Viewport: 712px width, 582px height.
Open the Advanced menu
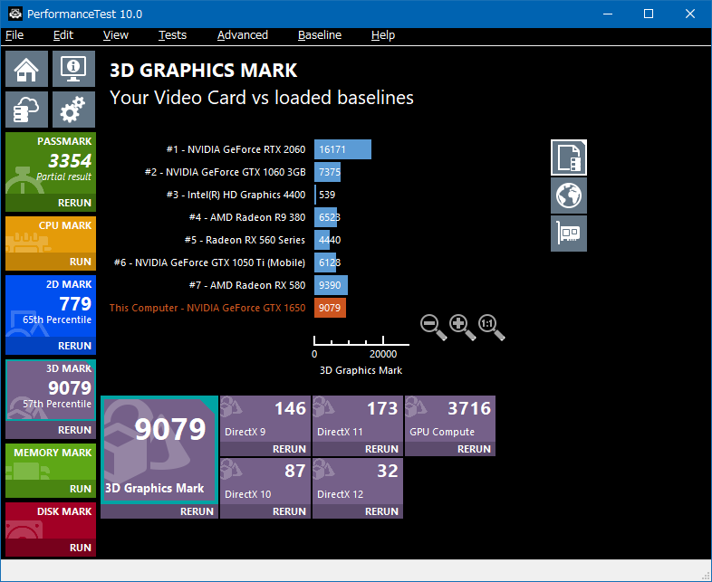(x=243, y=35)
